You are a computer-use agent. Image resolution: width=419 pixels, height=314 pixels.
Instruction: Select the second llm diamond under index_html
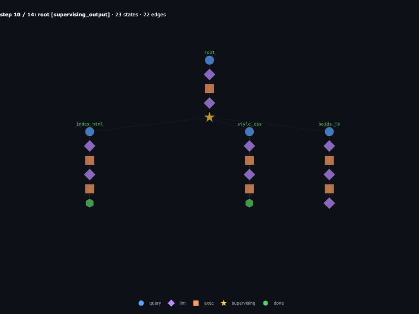pyautogui.click(x=90, y=175)
